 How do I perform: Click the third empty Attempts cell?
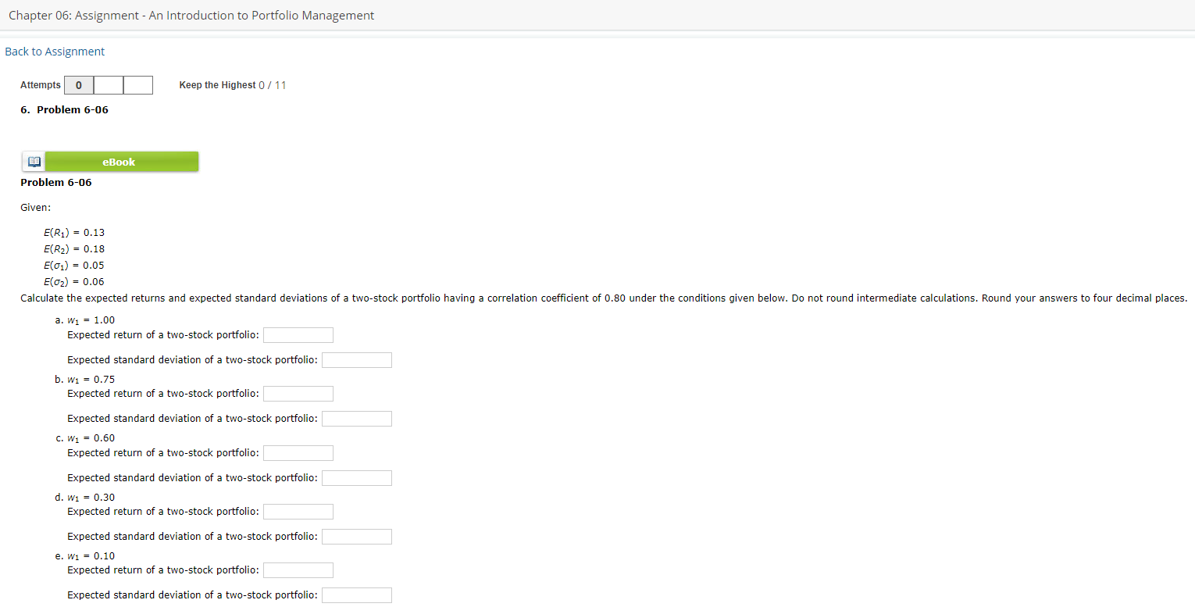[137, 84]
